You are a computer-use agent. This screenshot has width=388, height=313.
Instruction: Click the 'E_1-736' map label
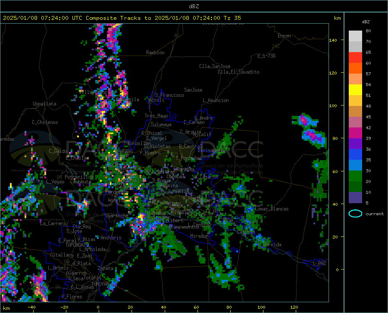click(x=266, y=56)
